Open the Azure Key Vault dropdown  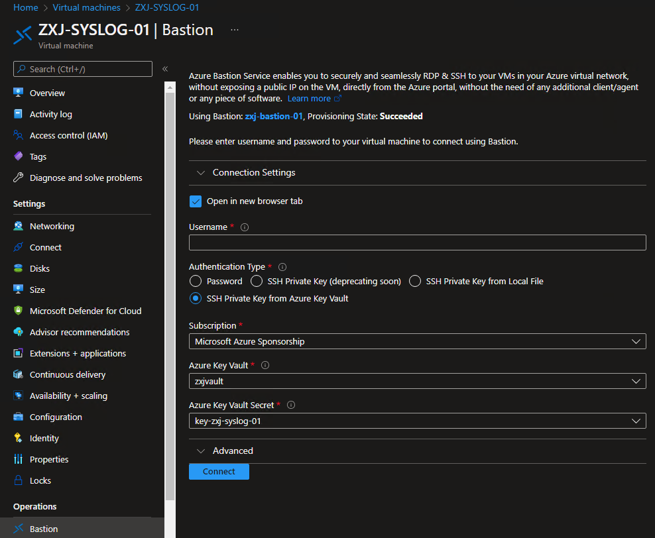pyautogui.click(x=417, y=381)
